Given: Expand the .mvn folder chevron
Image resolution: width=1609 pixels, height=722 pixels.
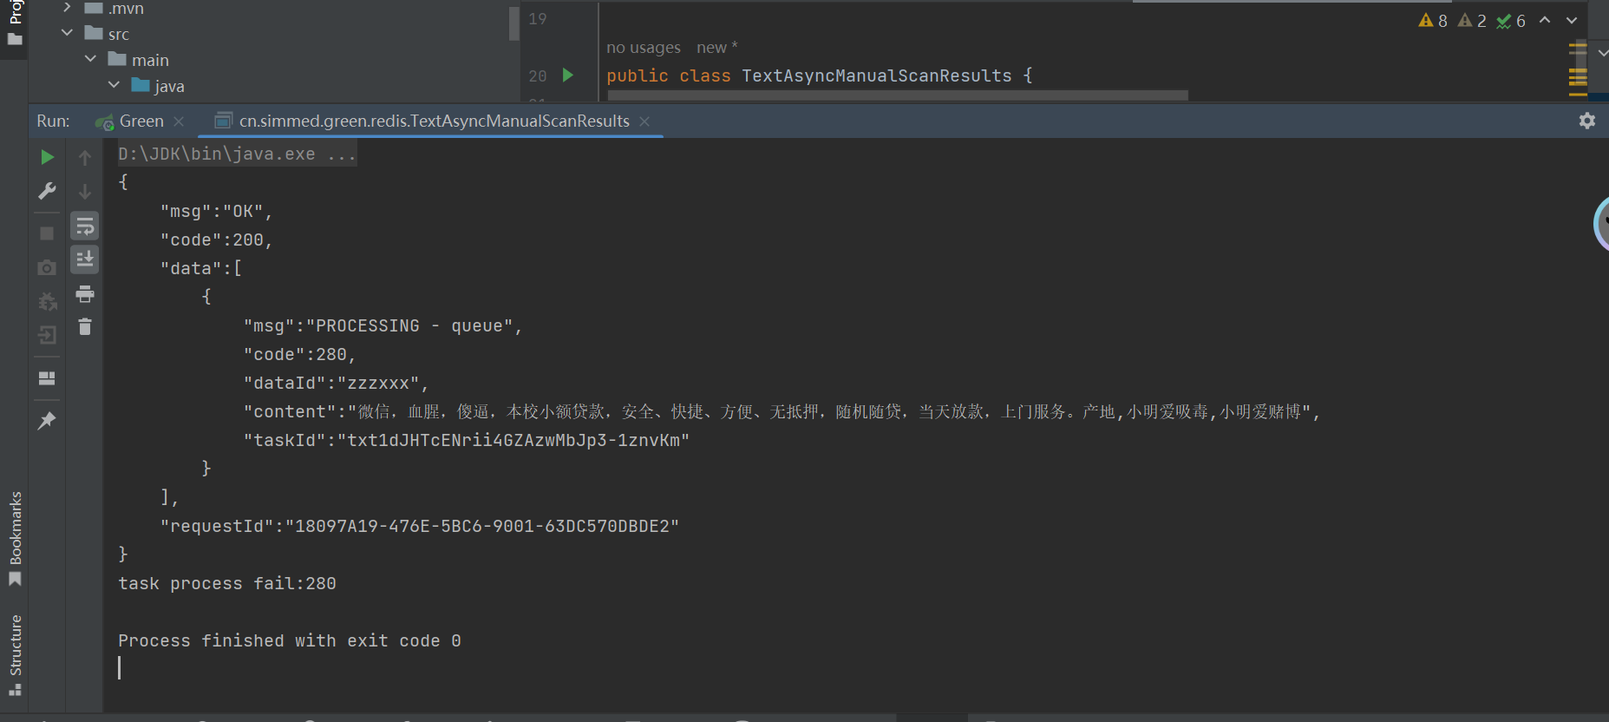Looking at the screenshot, I should click(67, 8).
